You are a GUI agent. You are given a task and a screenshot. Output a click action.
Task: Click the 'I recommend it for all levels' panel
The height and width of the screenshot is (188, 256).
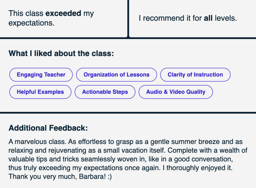pyautogui.click(x=193, y=18)
